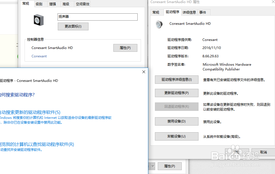The width and height of the screenshot is (275, 174).
Task: Open the 空间音效 tab
Action: coord(83,4)
